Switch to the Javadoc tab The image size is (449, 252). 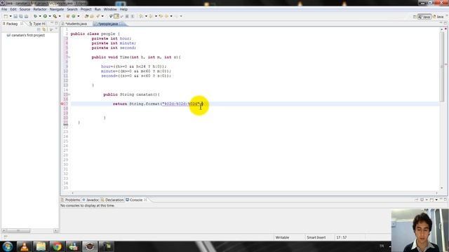91,200
